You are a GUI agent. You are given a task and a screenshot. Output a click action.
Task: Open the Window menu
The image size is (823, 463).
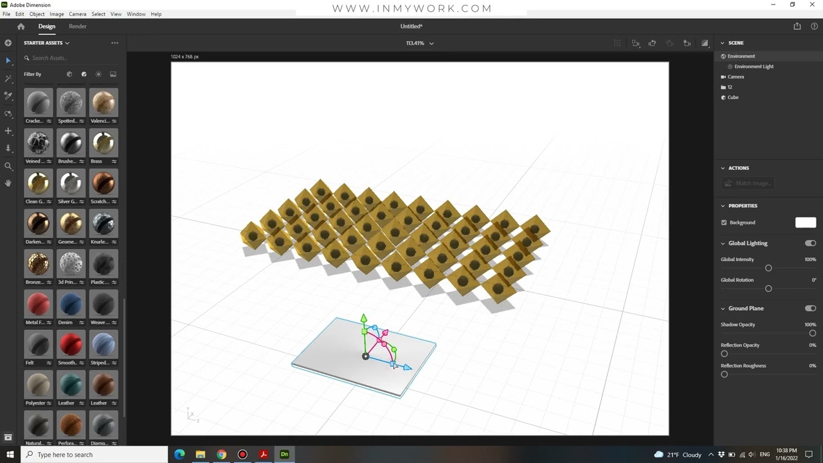tap(136, 14)
